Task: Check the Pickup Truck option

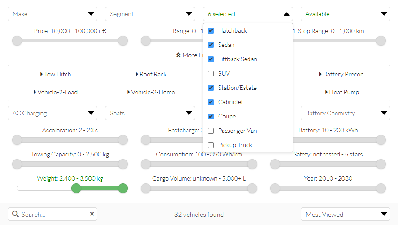Action: pos(210,145)
